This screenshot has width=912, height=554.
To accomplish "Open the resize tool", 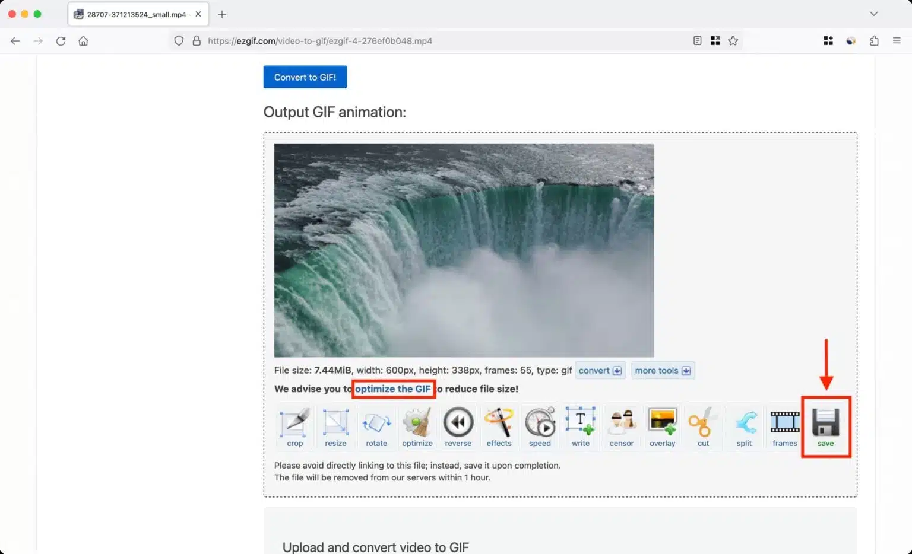I will click(335, 426).
